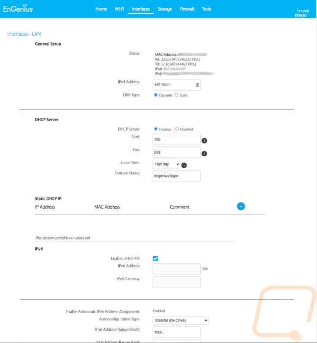The width and height of the screenshot is (317, 343).
Task: Navigate to the Home page
Action: tap(101, 9)
